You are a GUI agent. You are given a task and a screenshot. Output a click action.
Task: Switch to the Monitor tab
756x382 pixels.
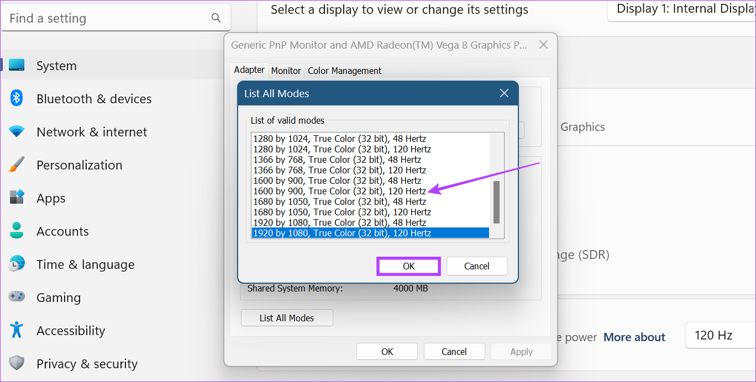click(x=286, y=71)
